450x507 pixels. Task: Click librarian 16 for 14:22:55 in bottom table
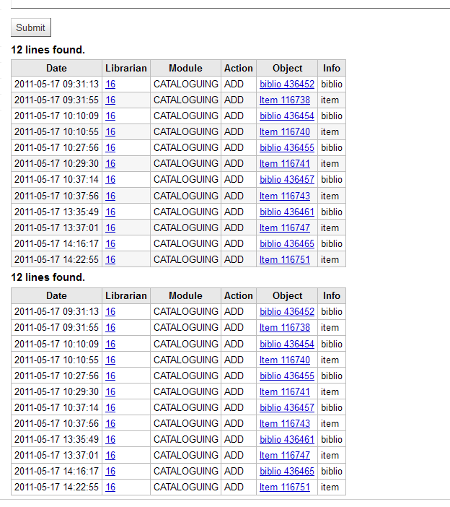[x=110, y=487]
